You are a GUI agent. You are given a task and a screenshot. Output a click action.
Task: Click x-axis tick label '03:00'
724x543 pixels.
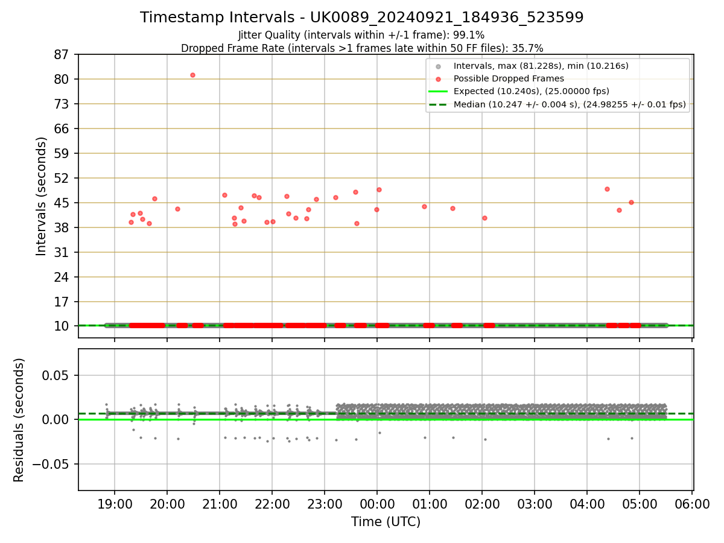point(535,504)
